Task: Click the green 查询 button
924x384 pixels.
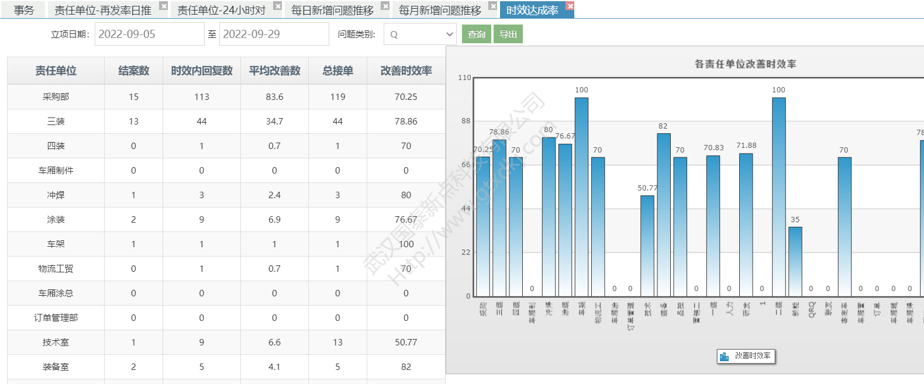Action: [476, 34]
